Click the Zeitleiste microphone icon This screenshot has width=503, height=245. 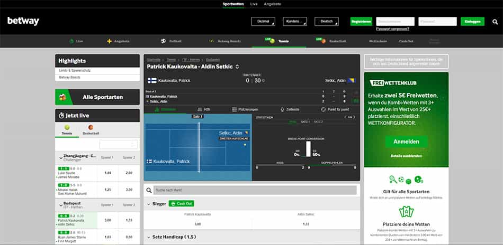point(283,109)
